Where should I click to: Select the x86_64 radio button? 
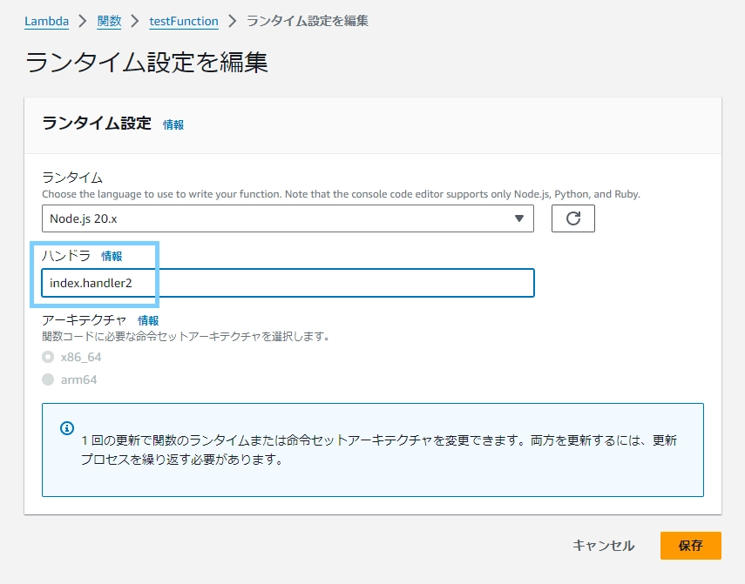[48, 357]
